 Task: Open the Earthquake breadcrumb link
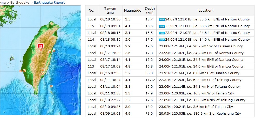pyautogui.click(x=20, y=2)
